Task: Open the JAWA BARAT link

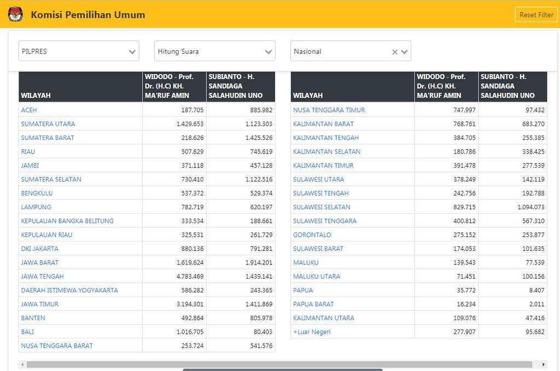Action: pos(39,263)
